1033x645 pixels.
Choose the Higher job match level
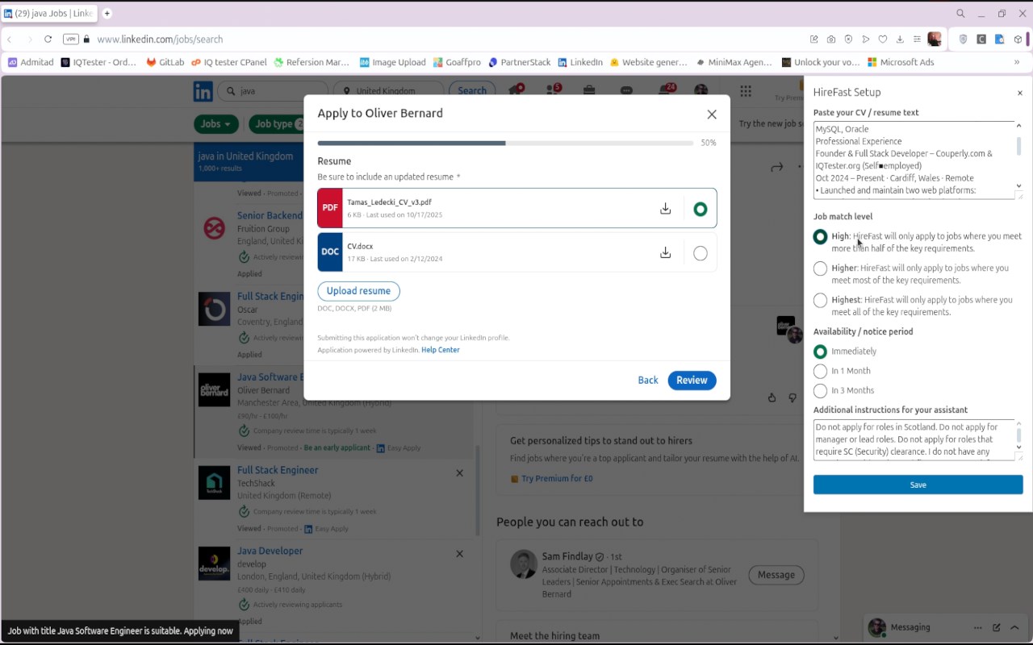point(820,268)
